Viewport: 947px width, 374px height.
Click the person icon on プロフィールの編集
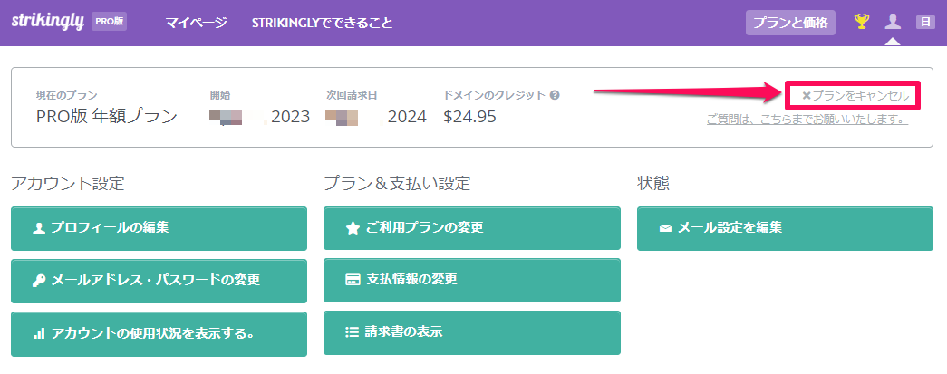39,228
